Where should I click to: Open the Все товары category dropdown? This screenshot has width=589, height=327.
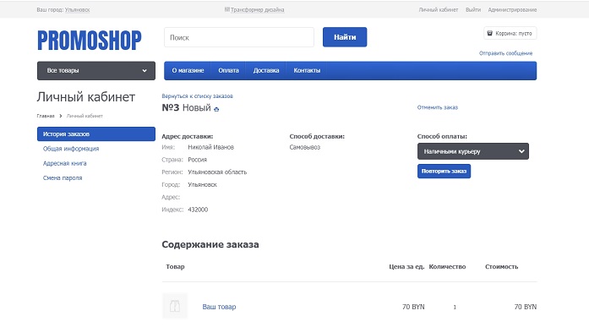[x=96, y=71]
